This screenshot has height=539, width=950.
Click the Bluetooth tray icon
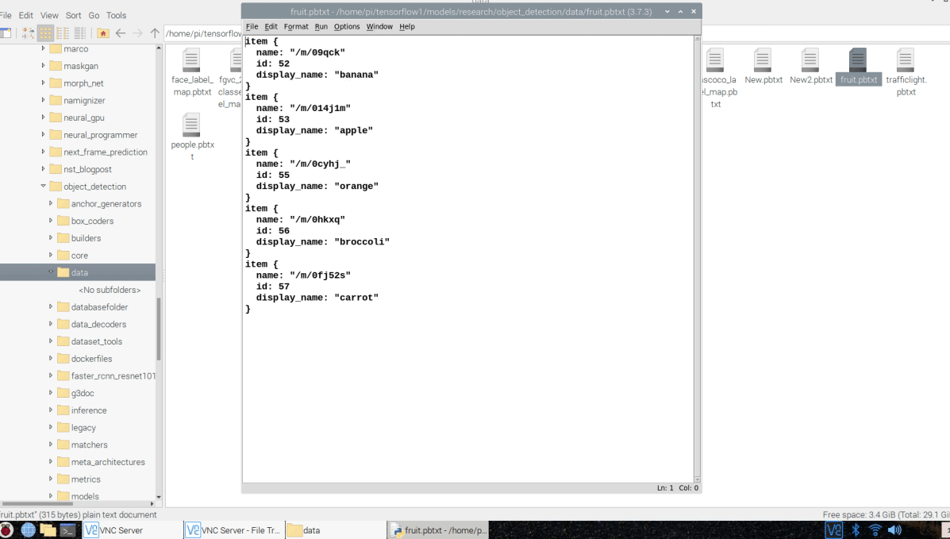856,529
